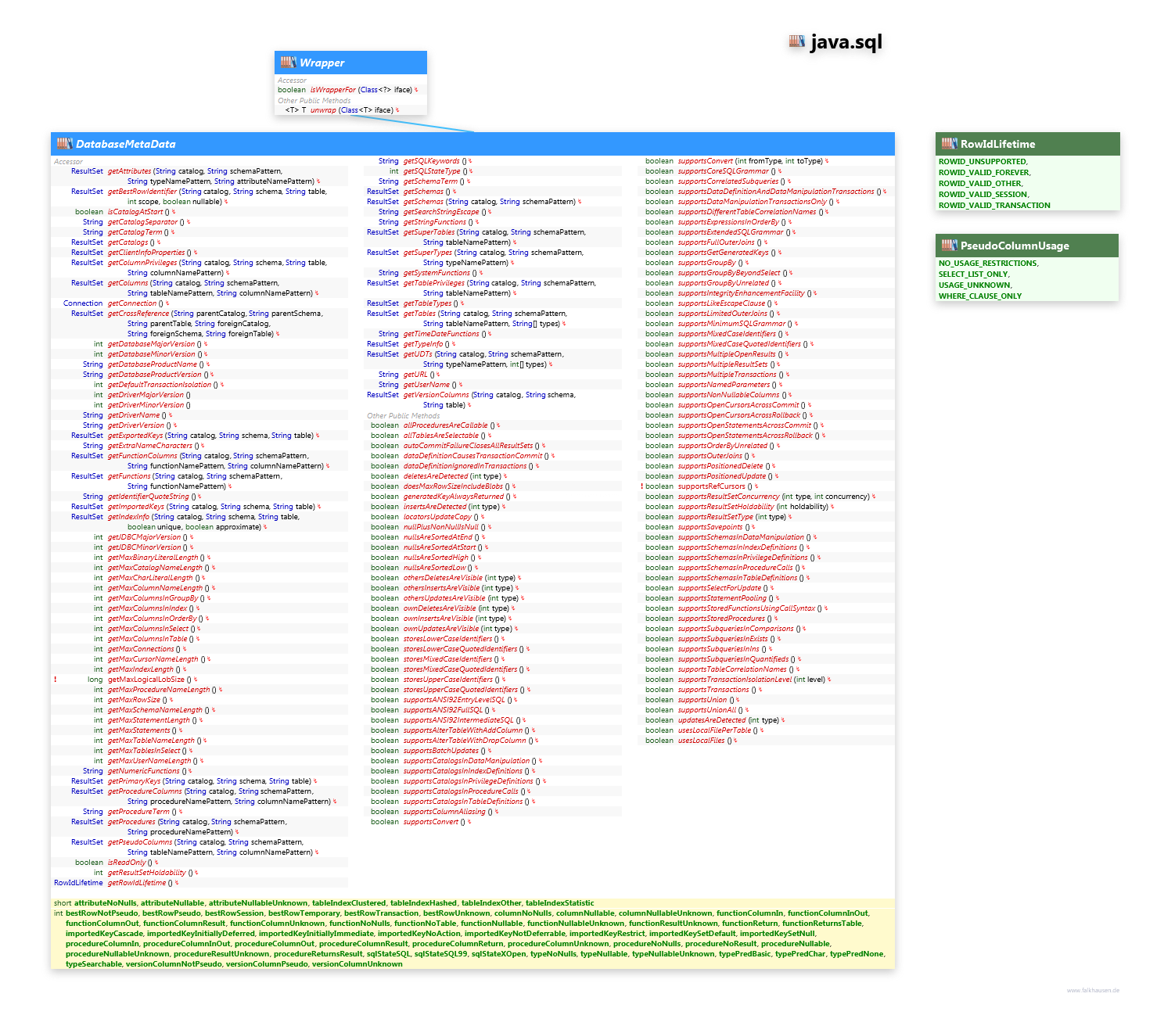Click the RowIdLifetime enum books icon
Screen dimensions: 1164x1026
[x=950, y=143]
